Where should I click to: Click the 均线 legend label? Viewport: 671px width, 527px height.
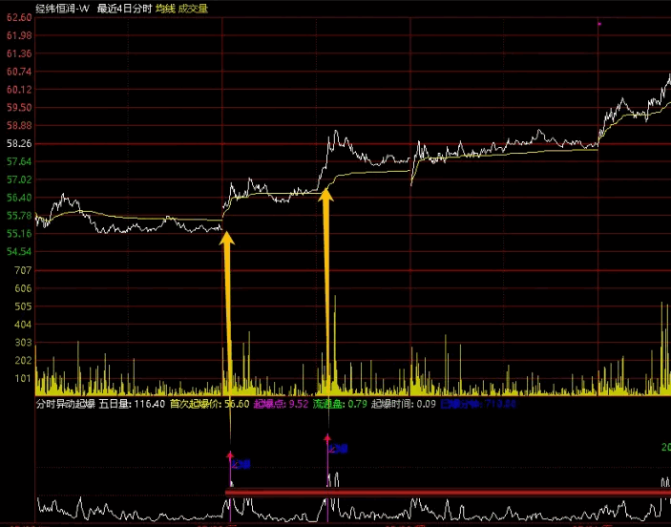(x=165, y=9)
